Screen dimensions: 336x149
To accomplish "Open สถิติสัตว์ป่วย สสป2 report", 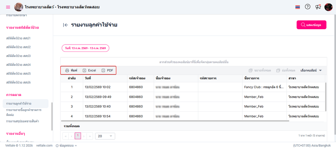I will [19, 47].
